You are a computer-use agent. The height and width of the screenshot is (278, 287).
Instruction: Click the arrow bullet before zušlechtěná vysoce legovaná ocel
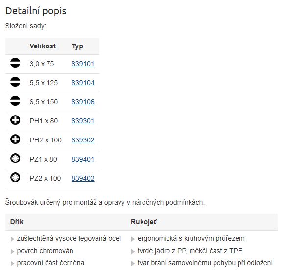click(x=12, y=239)
